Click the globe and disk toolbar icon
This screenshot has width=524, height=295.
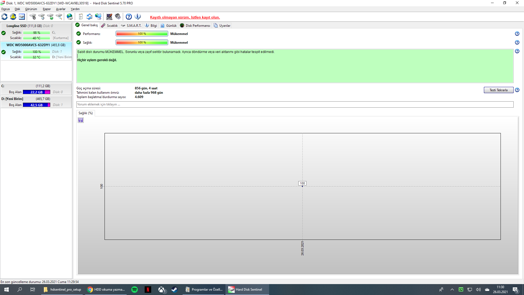[70, 17]
